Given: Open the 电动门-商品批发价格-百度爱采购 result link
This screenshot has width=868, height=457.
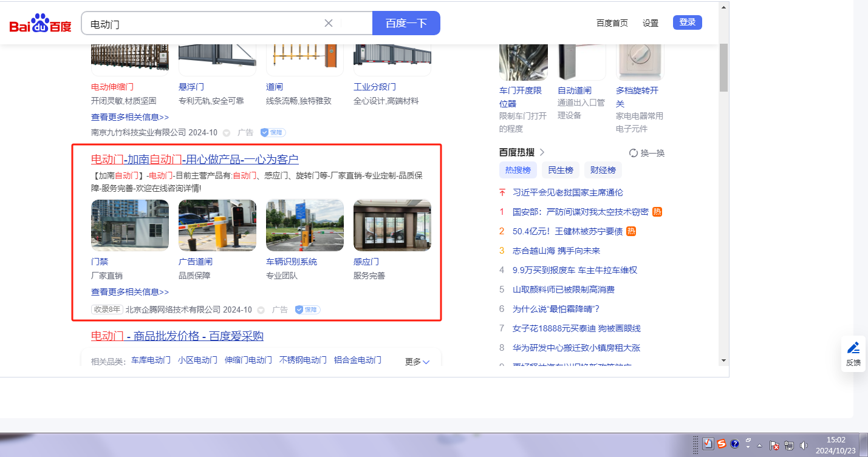Looking at the screenshot, I should (x=177, y=336).
